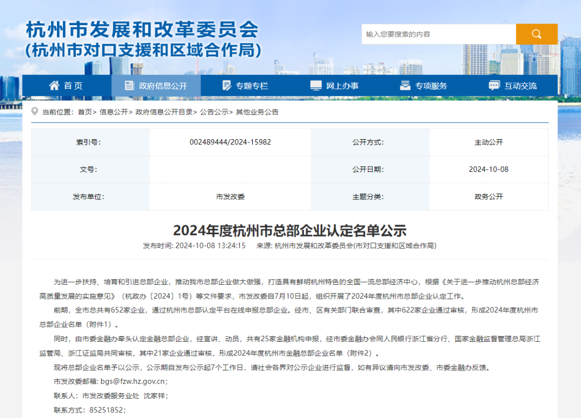Click the 公开方式 label cell
The width and height of the screenshot is (581, 418).
[x=370, y=142]
